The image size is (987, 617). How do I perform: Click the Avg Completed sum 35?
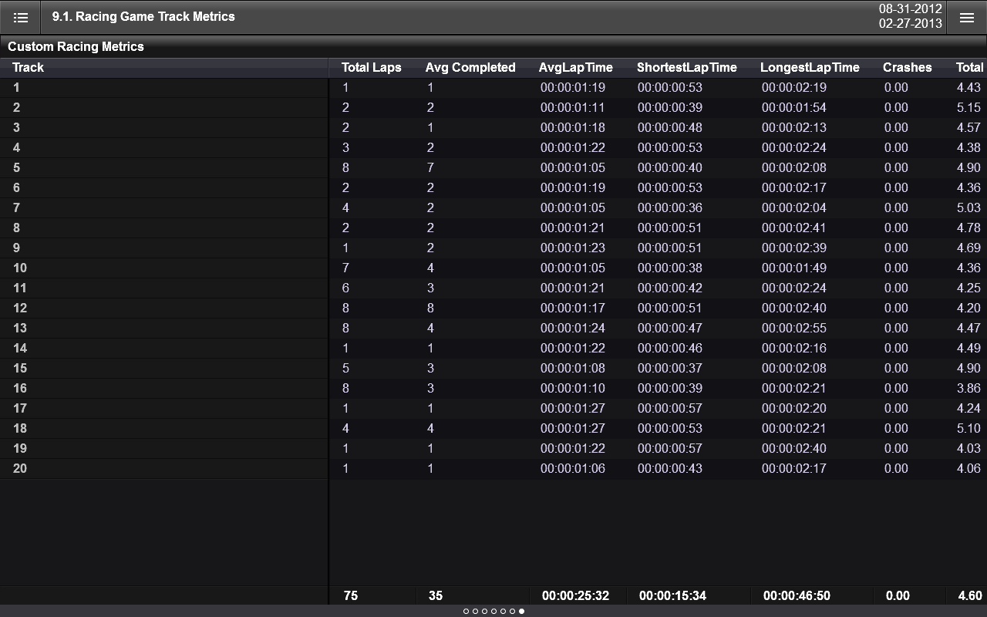[x=436, y=595]
